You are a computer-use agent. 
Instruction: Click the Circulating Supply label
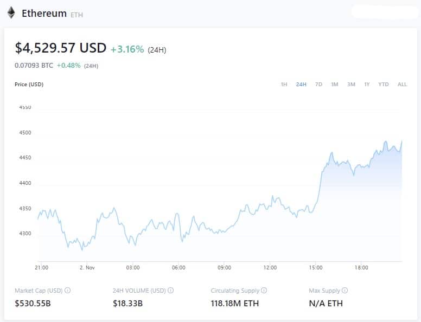point(235,291)
